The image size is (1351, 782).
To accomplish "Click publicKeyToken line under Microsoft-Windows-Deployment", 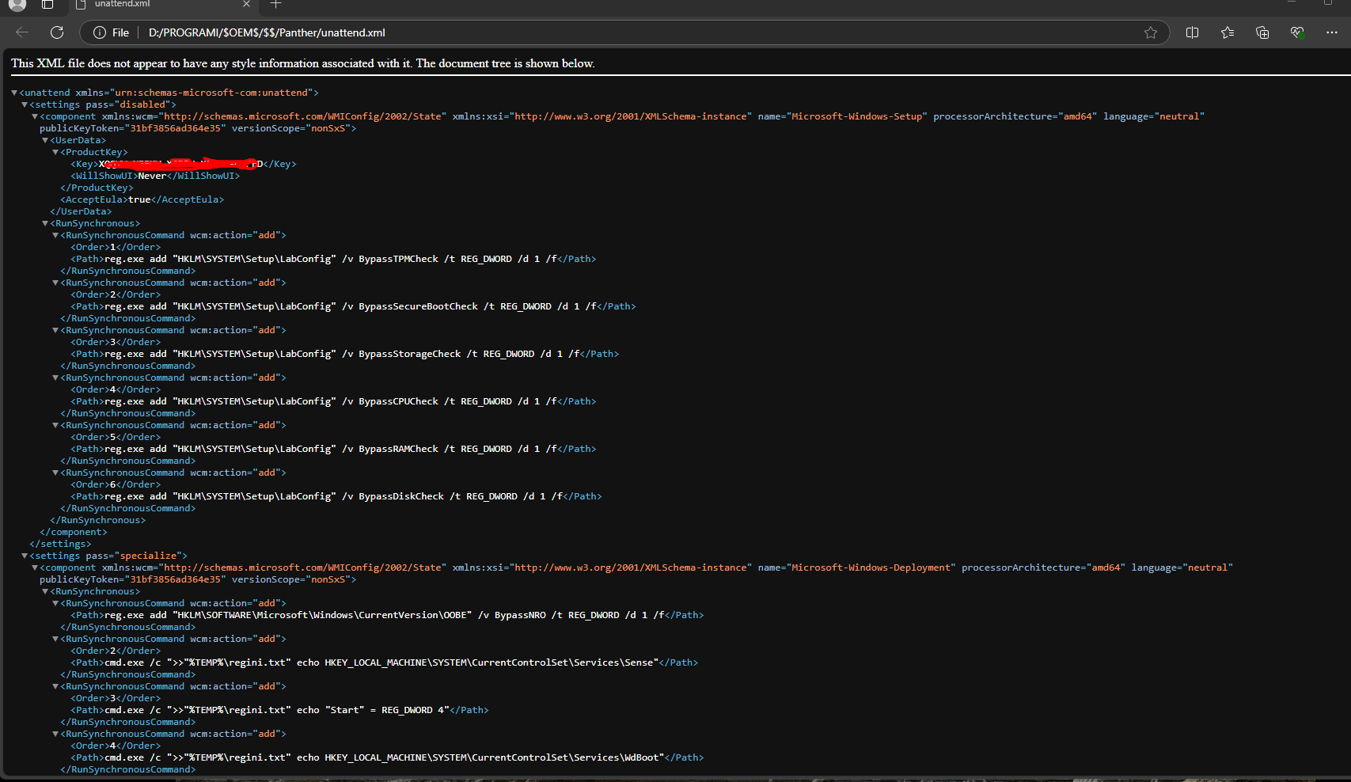I will coord(198,579).
